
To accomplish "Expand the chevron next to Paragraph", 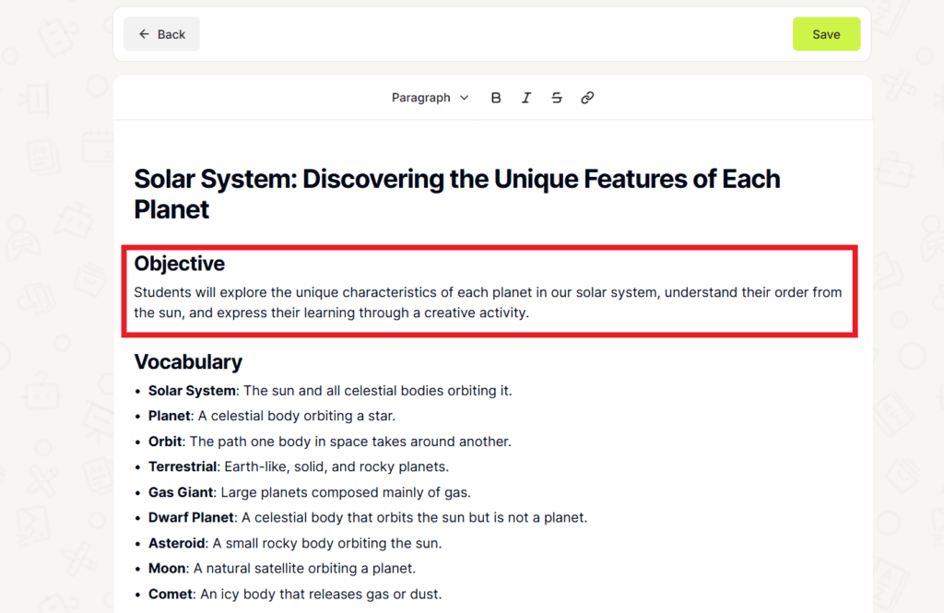I will pos(464,97).
